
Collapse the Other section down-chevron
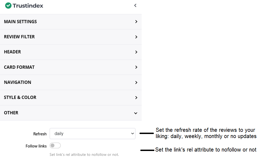click(x=136, y=113)
